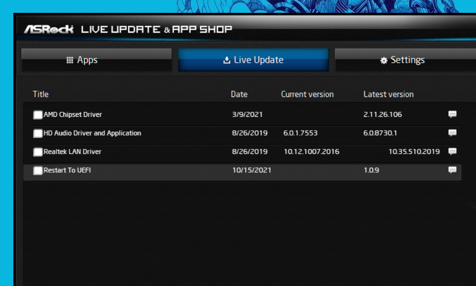The image size is (476, 286).
Task: Select the Realtek LAN Driver title text
Action: (x=72, y=151)
